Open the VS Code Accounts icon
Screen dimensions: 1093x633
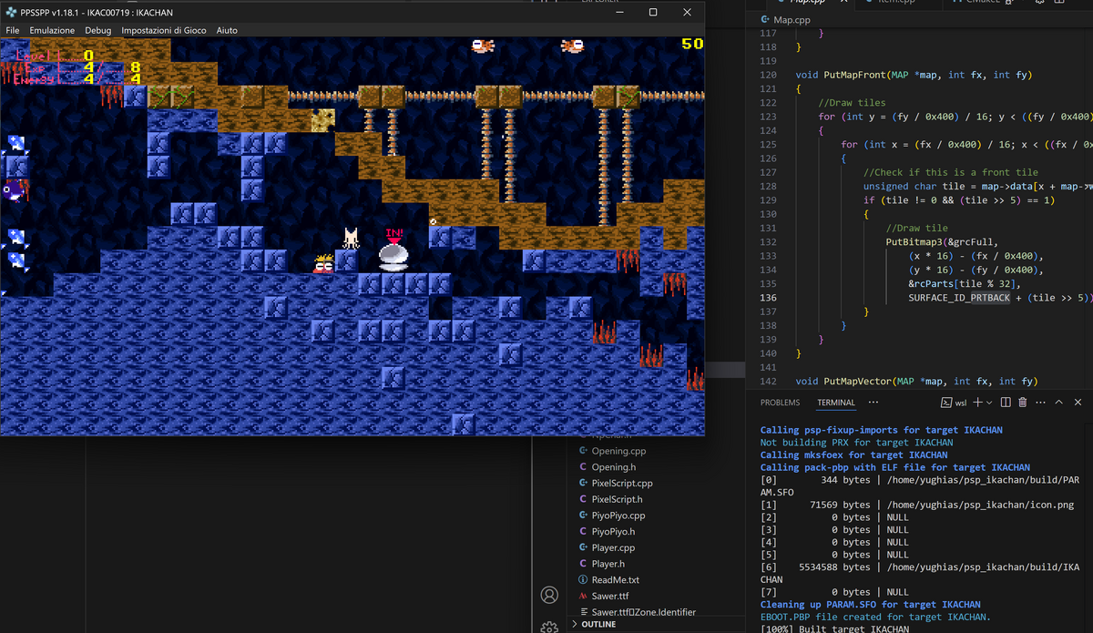pos(549,595)
